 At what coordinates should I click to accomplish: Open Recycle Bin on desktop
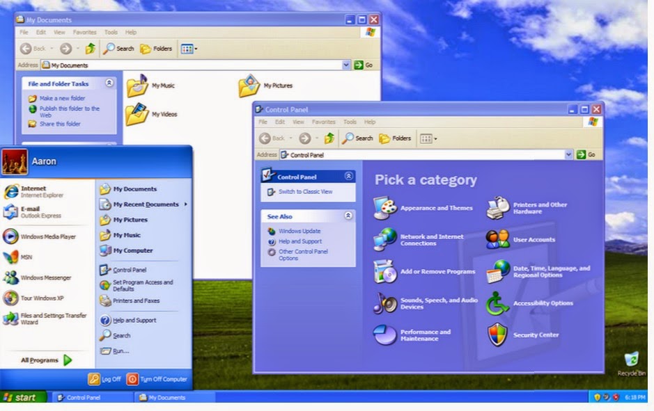click(632, 364)
